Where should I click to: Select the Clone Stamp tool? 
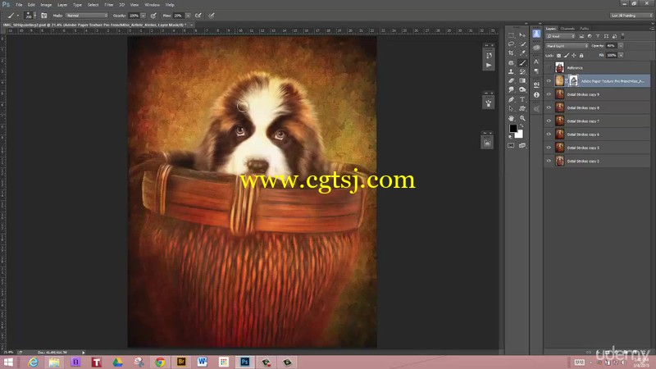(511, 71)
